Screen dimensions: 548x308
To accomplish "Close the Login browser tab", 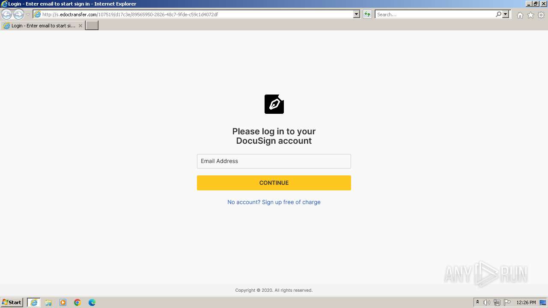I will [x=80, y=26].
